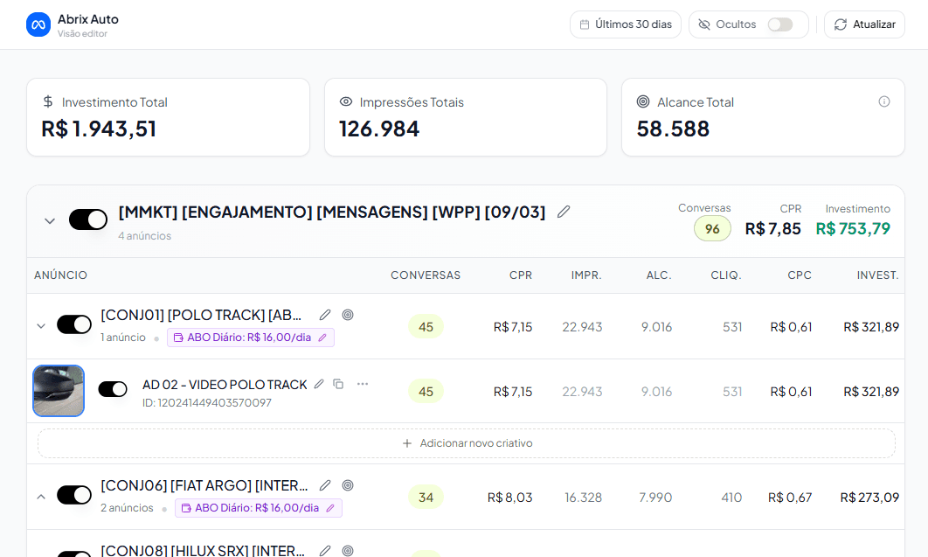Sort by the CONVERSAS column header
This screenshot has width=928, height=557.
click(426, 275)
